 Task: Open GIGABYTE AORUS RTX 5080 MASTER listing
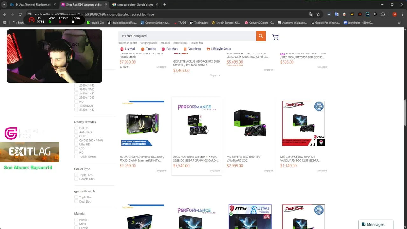pos(196,63)
